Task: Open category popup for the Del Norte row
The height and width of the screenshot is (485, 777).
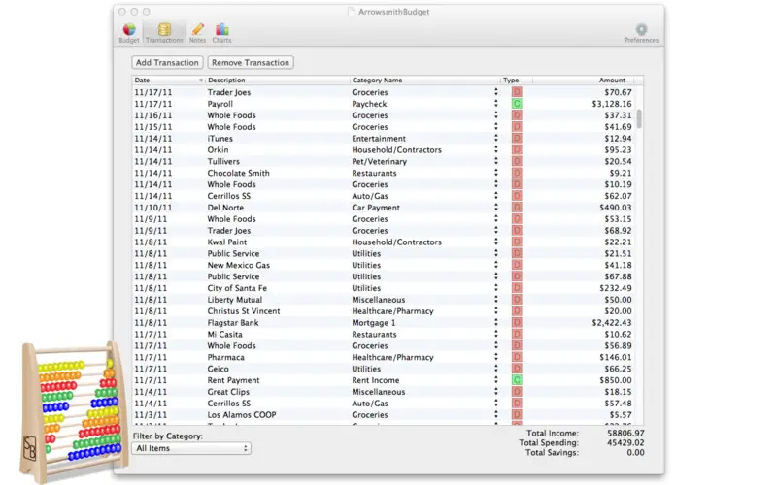Action: click(495, 208)
